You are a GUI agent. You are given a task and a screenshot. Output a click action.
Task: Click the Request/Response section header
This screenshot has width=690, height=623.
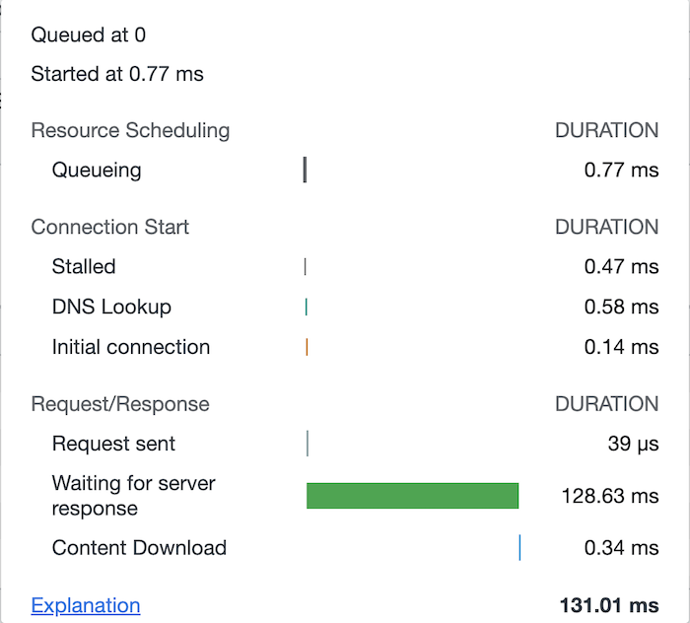coord(120,404)
